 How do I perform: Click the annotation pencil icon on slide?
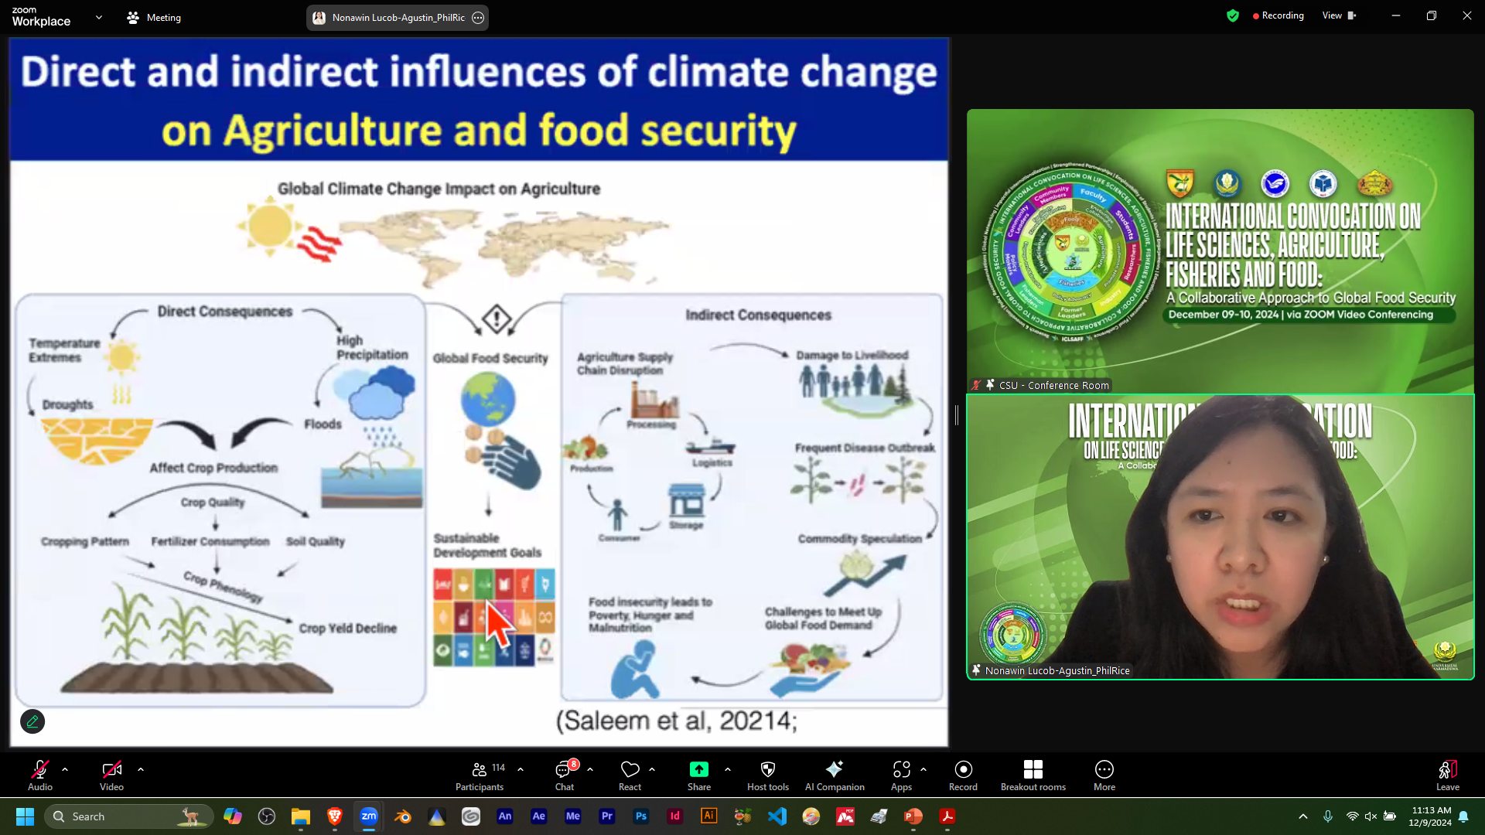[32, 721]
